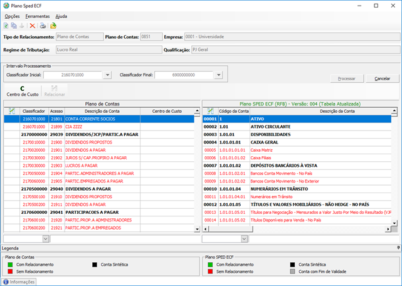
Task: Click the Tipo de Relacionamento field
Action: coord(80,36)
